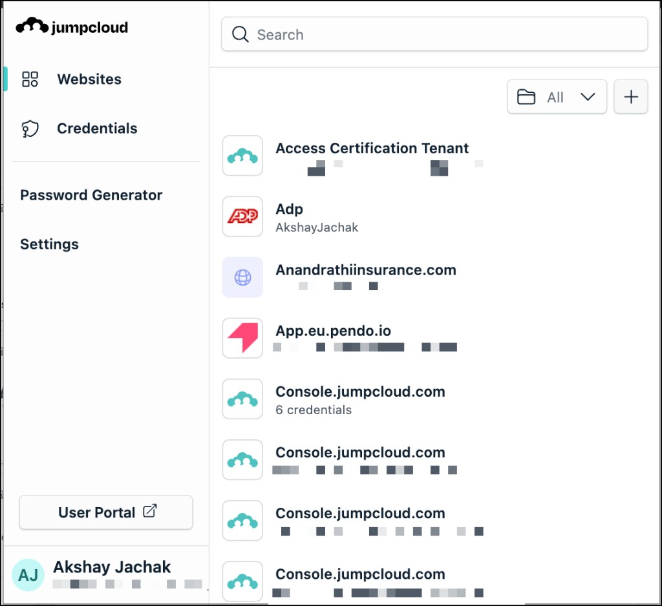Click the magnifying glass search icon
This screenshot has height=606, width=662.
point(240,34)
